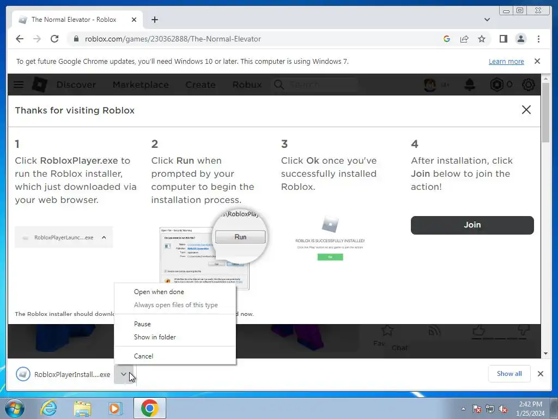Click the page vertical scrollbar thumb
Screen dimensions: 558x419
pyautogui.click(x=545, y=112)
